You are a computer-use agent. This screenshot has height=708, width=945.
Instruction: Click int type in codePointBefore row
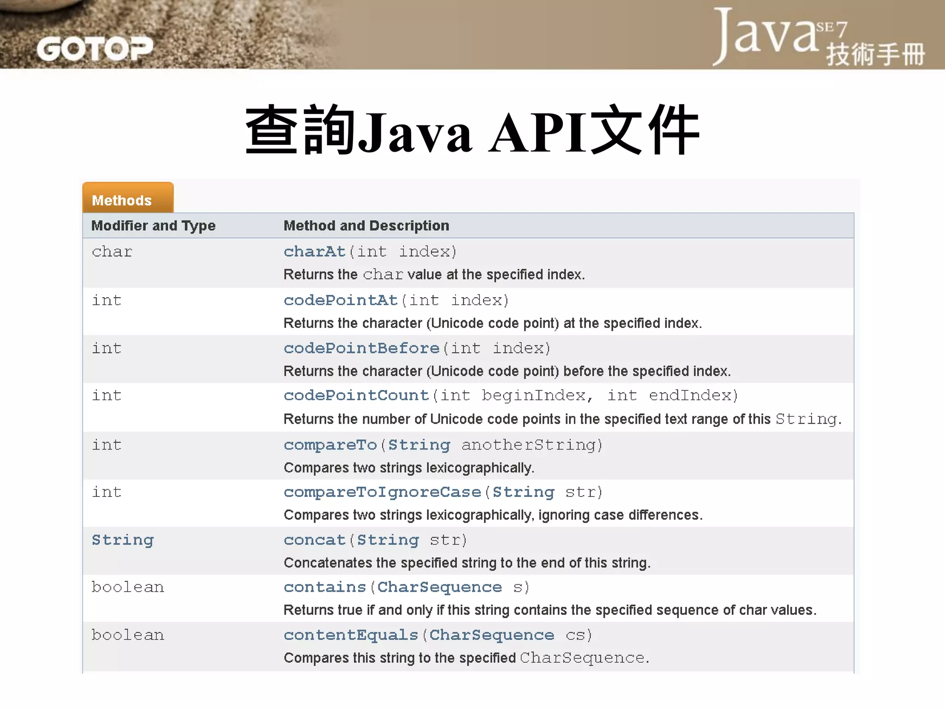pos(107,348)
